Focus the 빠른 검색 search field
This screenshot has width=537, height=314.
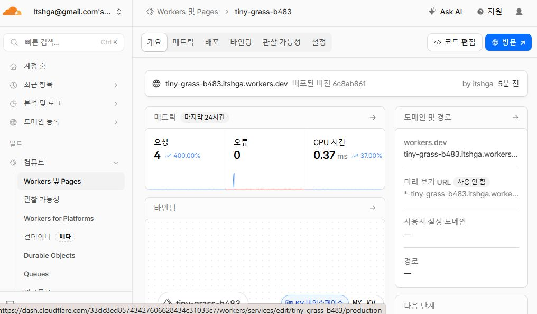pyautogui.click(x=64, y=42)
